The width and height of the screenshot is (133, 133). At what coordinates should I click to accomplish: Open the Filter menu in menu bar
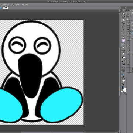[x=5, y=4]
